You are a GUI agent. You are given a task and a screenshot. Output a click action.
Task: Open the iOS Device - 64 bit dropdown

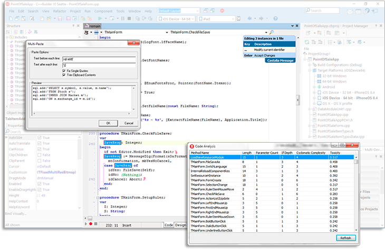tap(192, 19)
